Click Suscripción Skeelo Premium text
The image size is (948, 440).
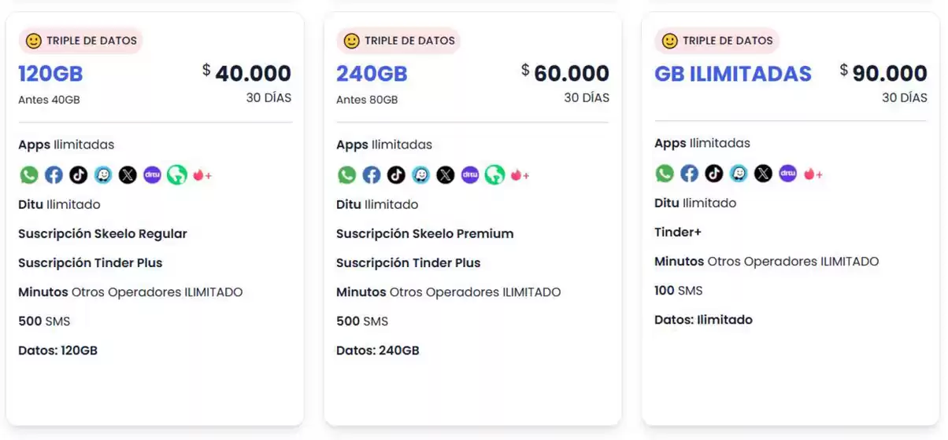pyautogui.click(x=424, y=233)
